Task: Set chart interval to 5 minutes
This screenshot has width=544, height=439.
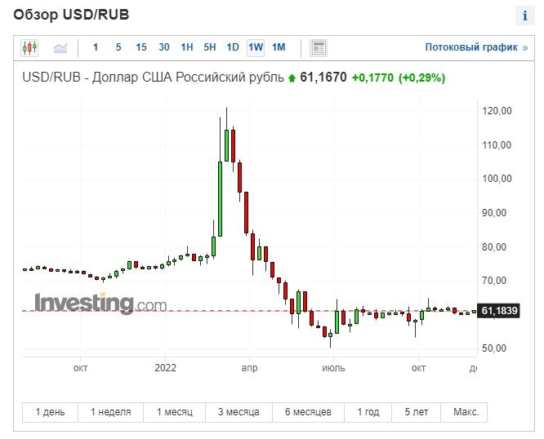Action: pos(118,47)
